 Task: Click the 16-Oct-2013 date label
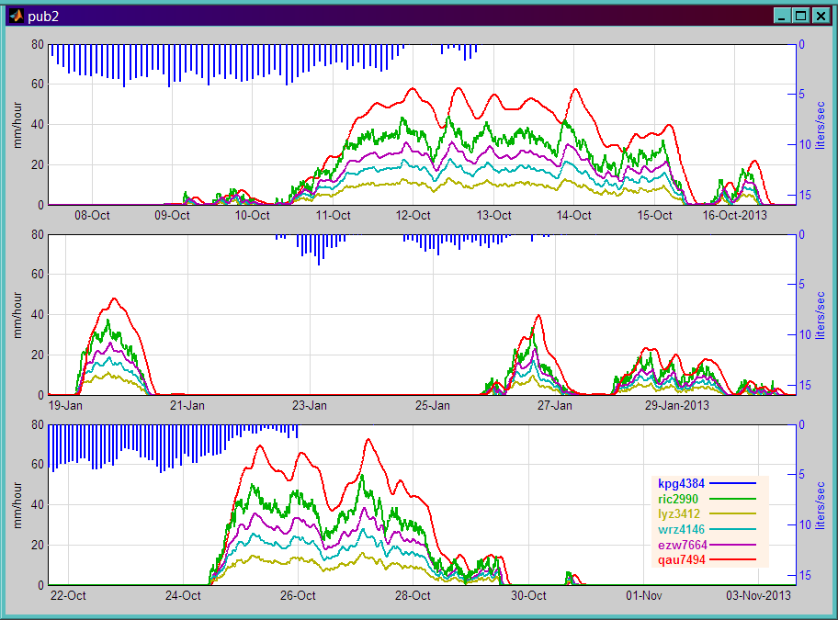click(734, 216)
